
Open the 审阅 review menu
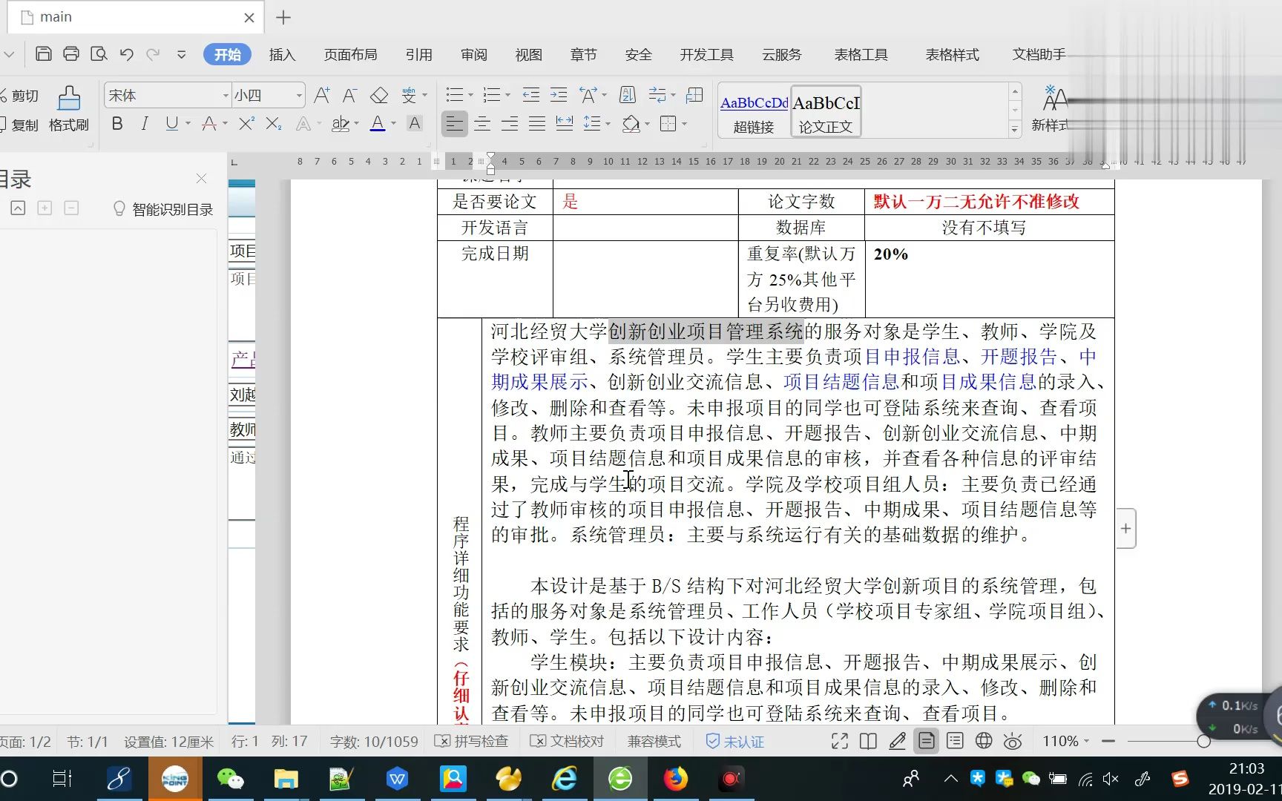pyautogui.click(x=474, y=54)
